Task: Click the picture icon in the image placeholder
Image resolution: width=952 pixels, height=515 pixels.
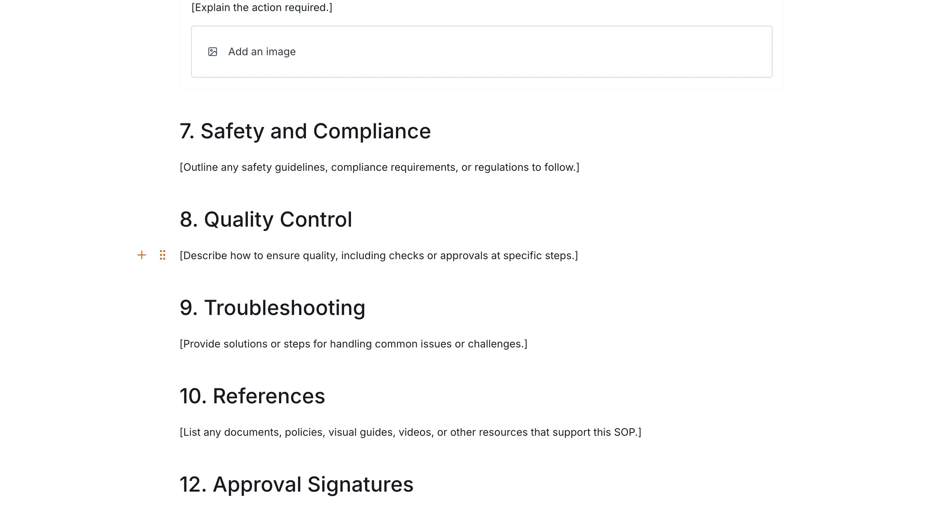Action: click(x=213, y=52)
